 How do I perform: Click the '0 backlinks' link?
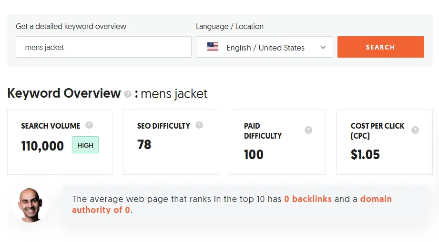(x=308, y=199)
